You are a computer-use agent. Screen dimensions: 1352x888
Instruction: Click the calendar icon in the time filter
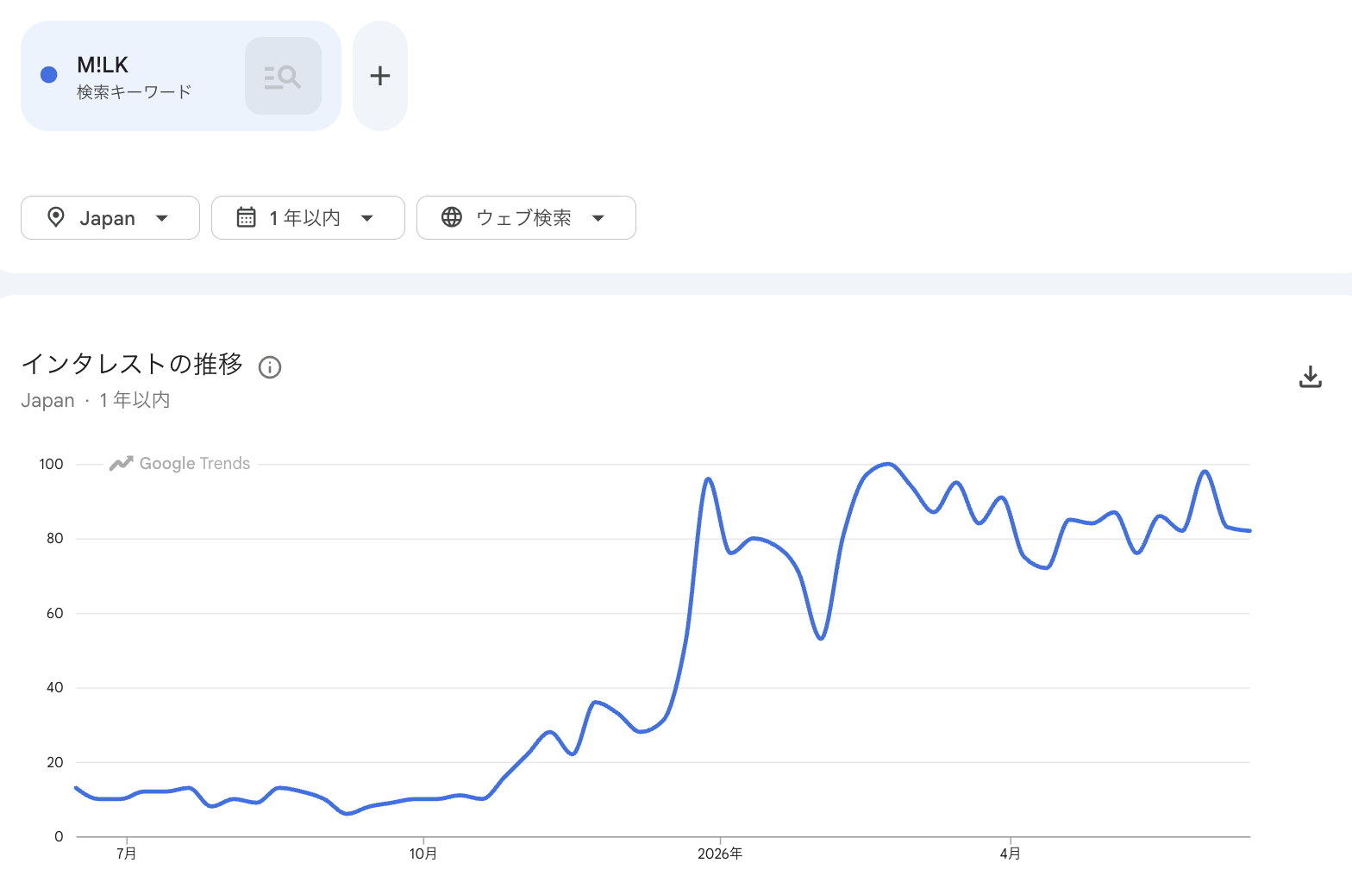point(246,217)
